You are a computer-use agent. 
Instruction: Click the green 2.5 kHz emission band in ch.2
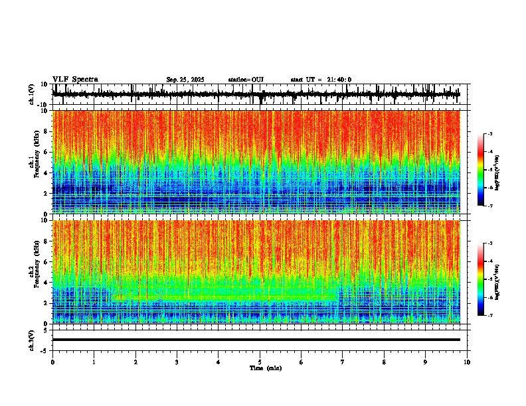pyautogui.click(x=224, y=298)
